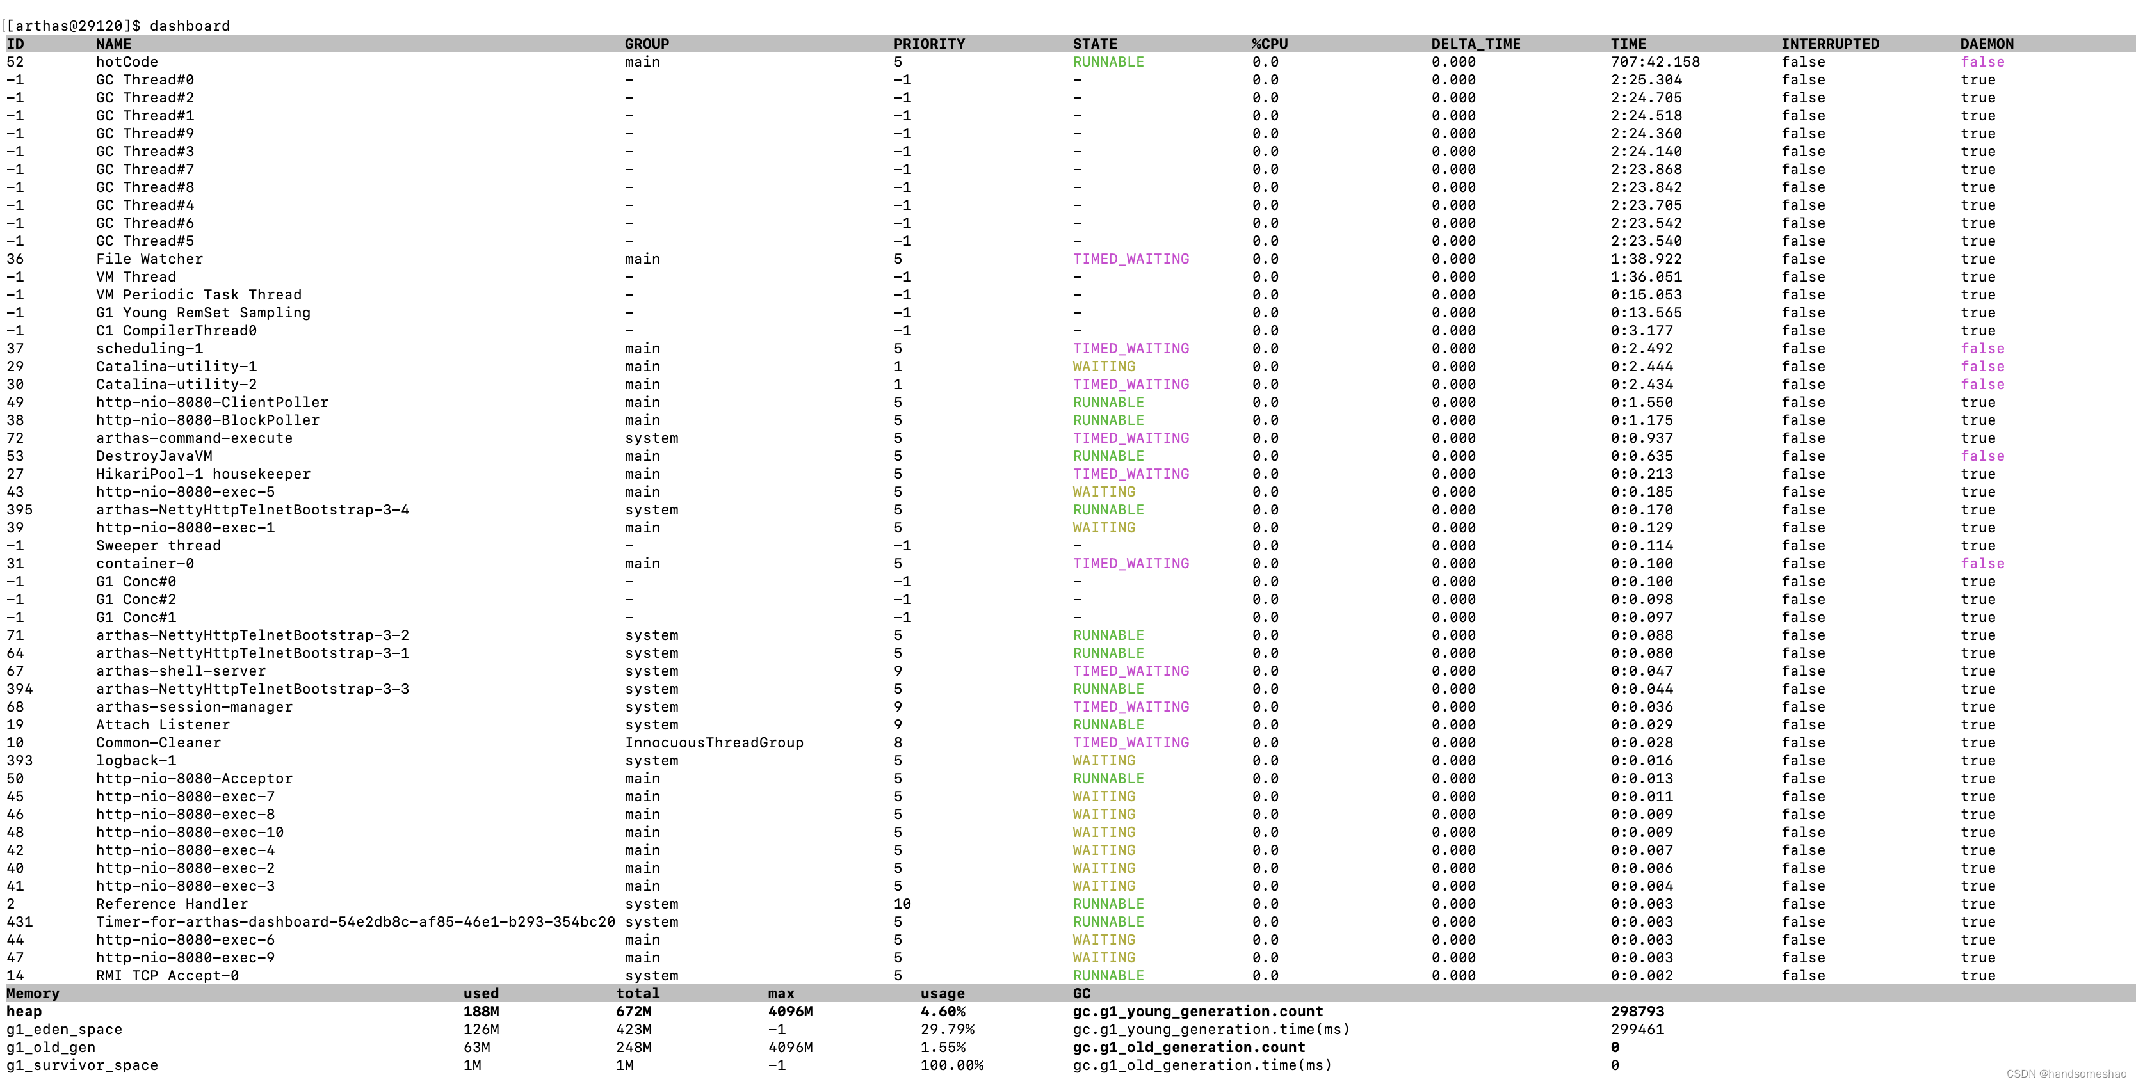Click the 'File Watcher' thread name
Viewport: 2136px width, 1084px height.
tap(149, 259)
